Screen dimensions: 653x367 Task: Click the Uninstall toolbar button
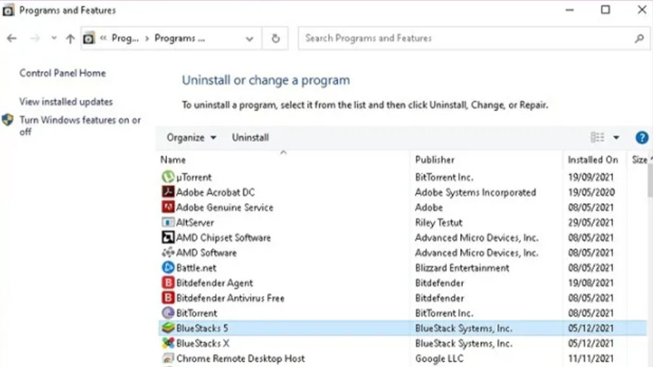250,137
